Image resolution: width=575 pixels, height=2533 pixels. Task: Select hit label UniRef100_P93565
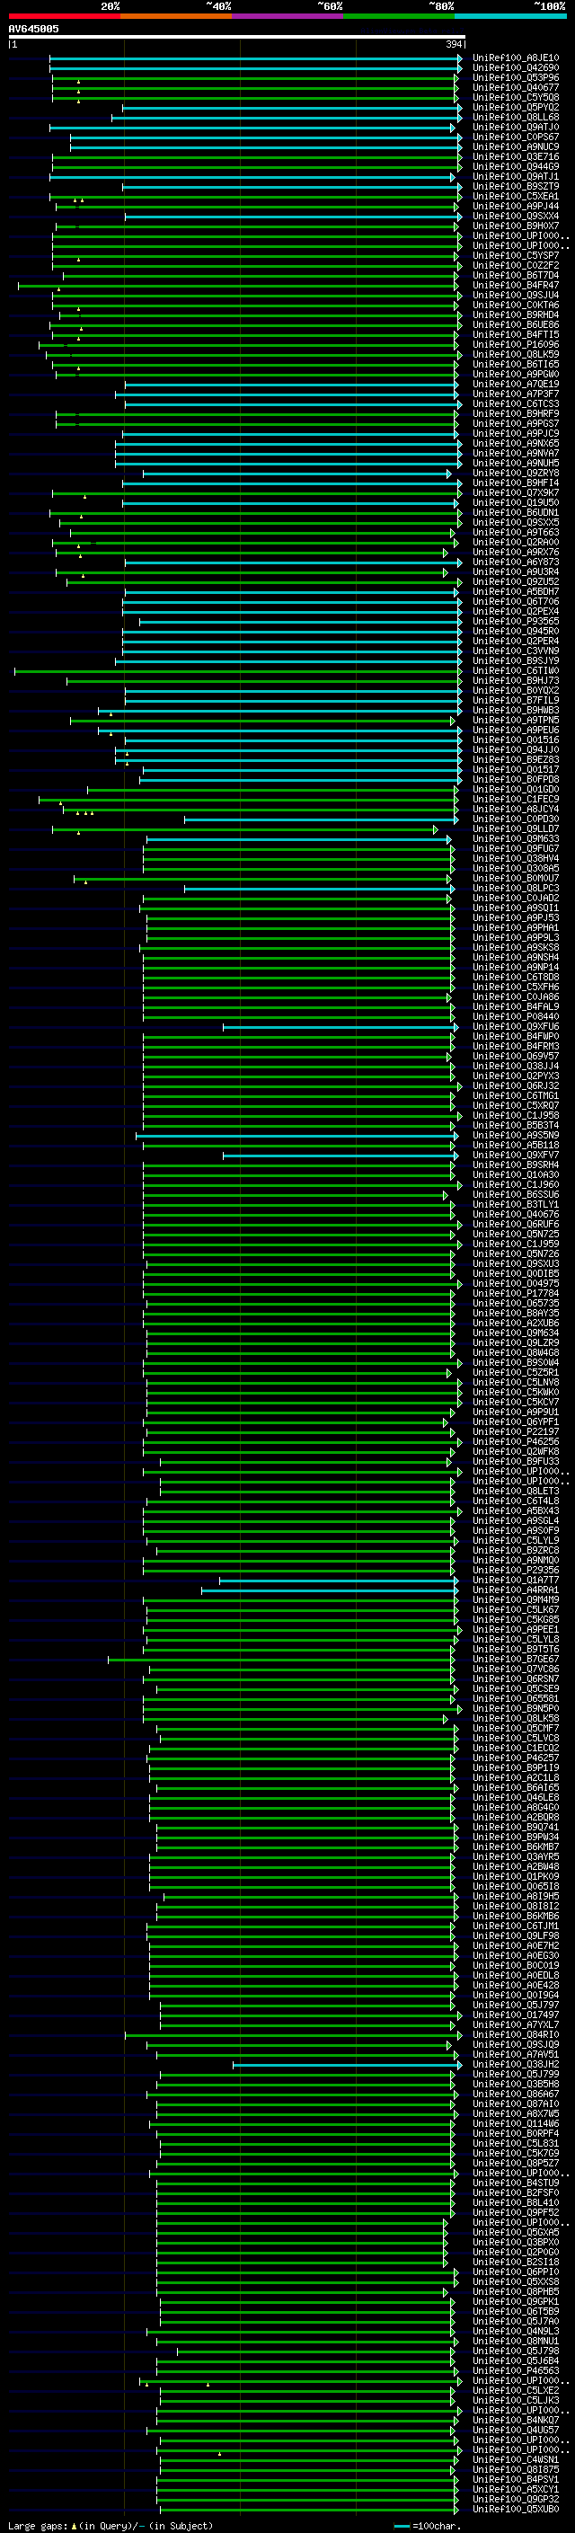[x=516, y=622]
